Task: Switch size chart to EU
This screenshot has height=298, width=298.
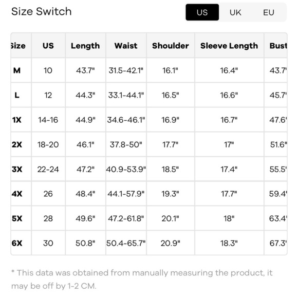Action: pyautogui.click(x=268, y=12)
